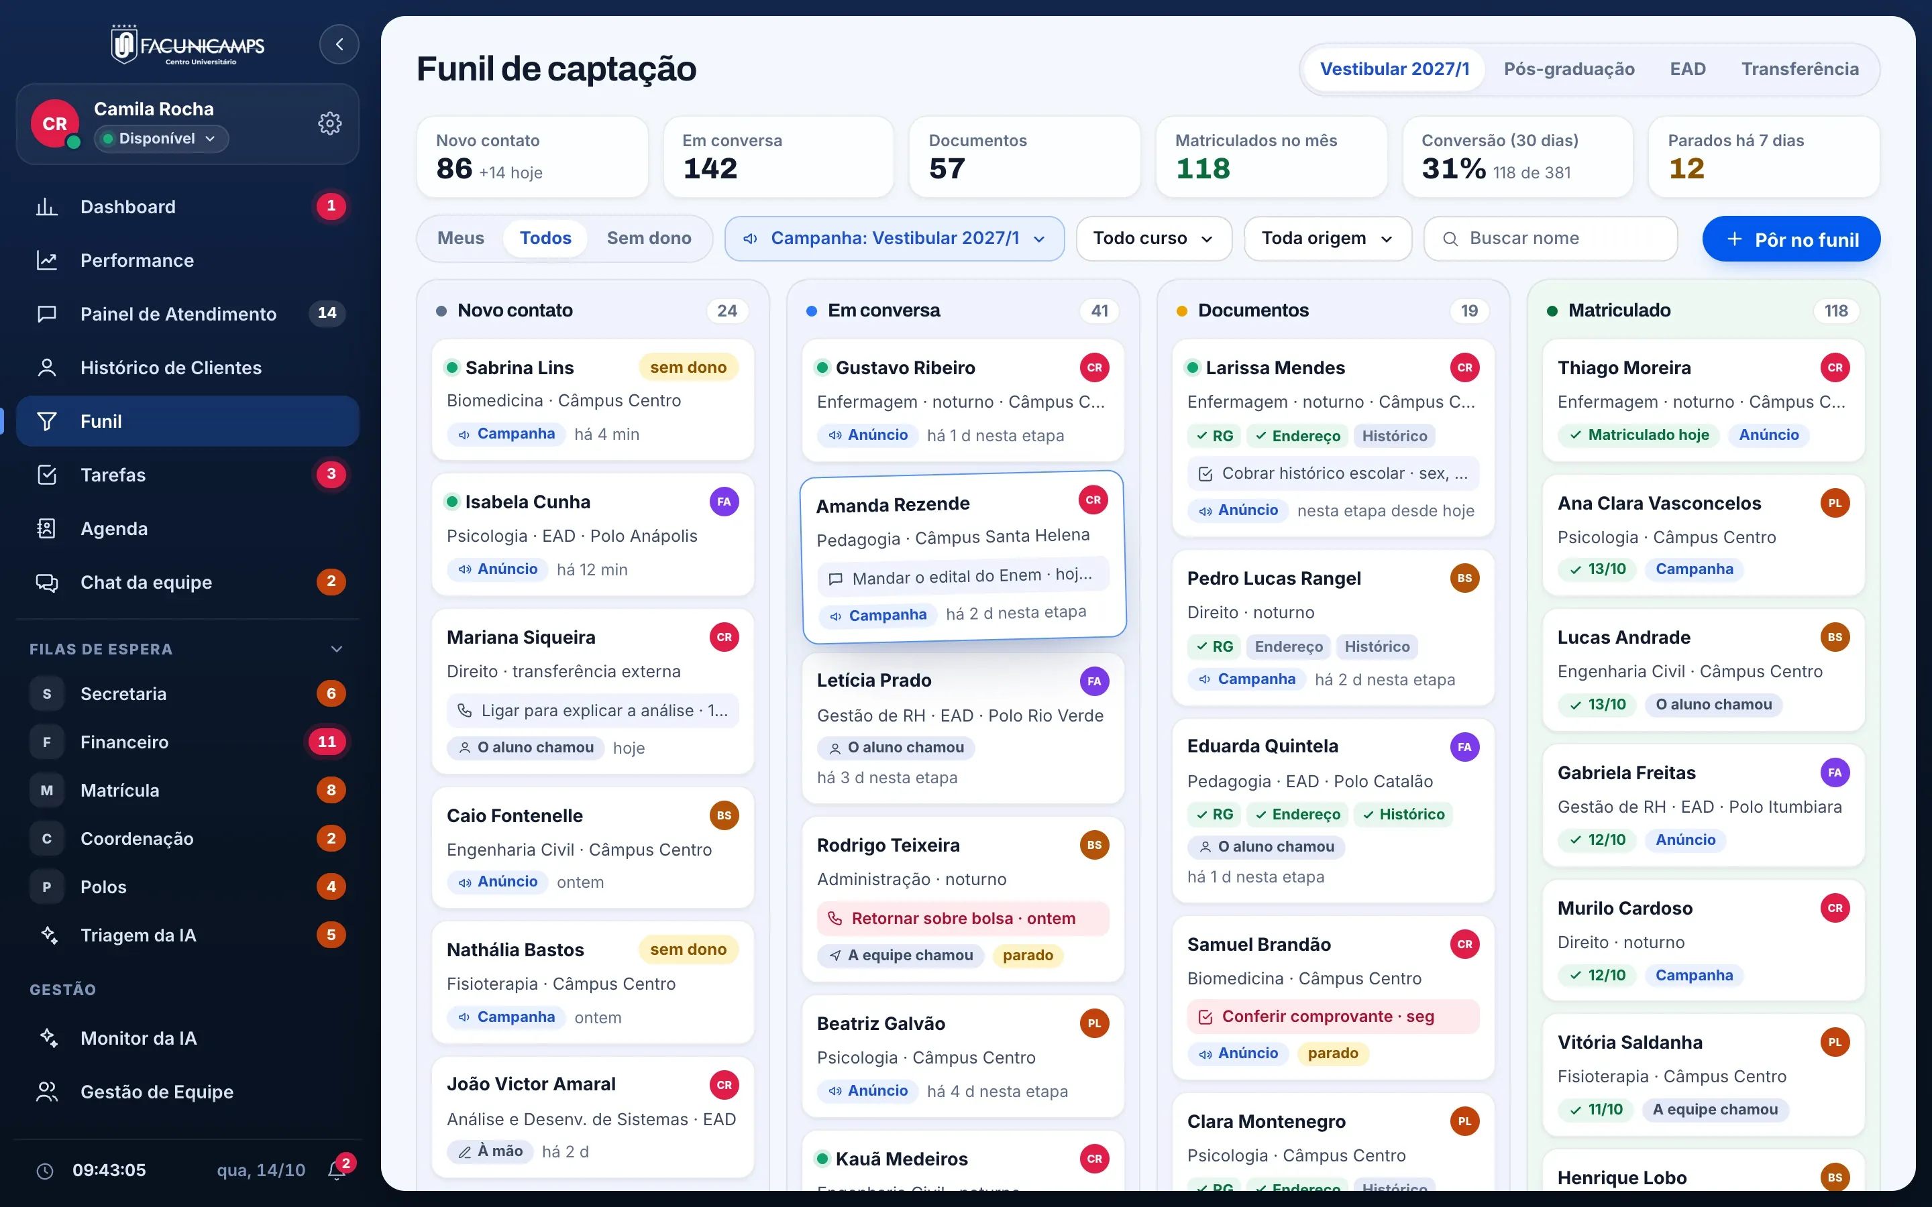Open notifications bell in the footer

(337, 1170)
